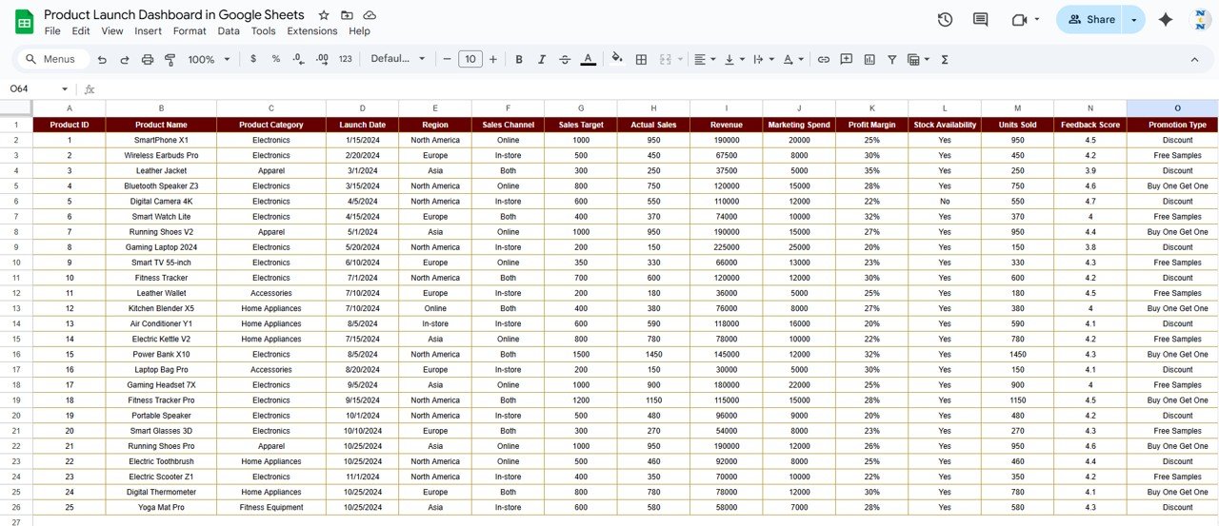Image resolution: width=1219 pixels, height=526 pixels.
Task: Select the Paint format tool
Action: tap(170, 59)
